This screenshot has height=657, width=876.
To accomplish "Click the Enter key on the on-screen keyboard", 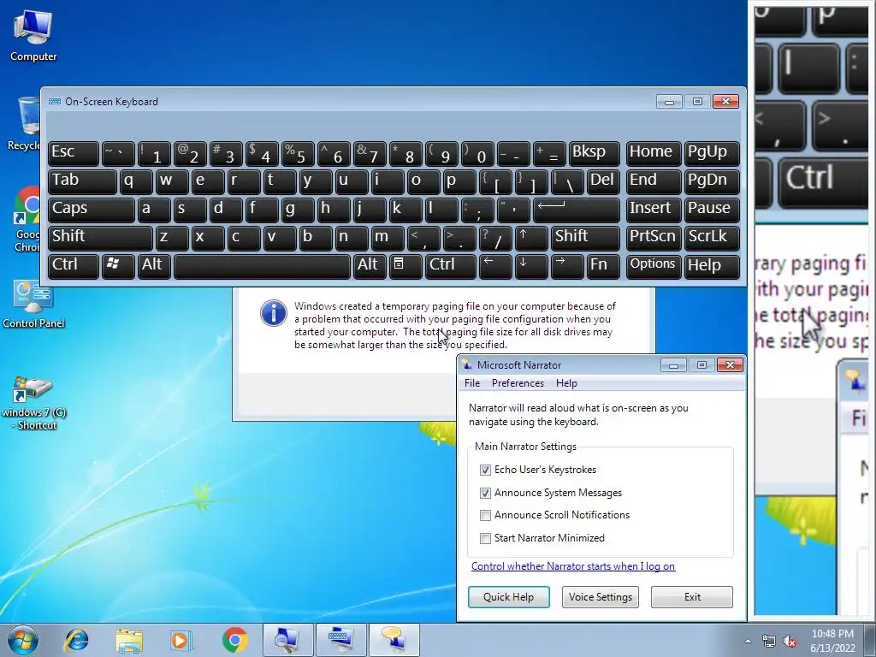I will tap(576, 210).
